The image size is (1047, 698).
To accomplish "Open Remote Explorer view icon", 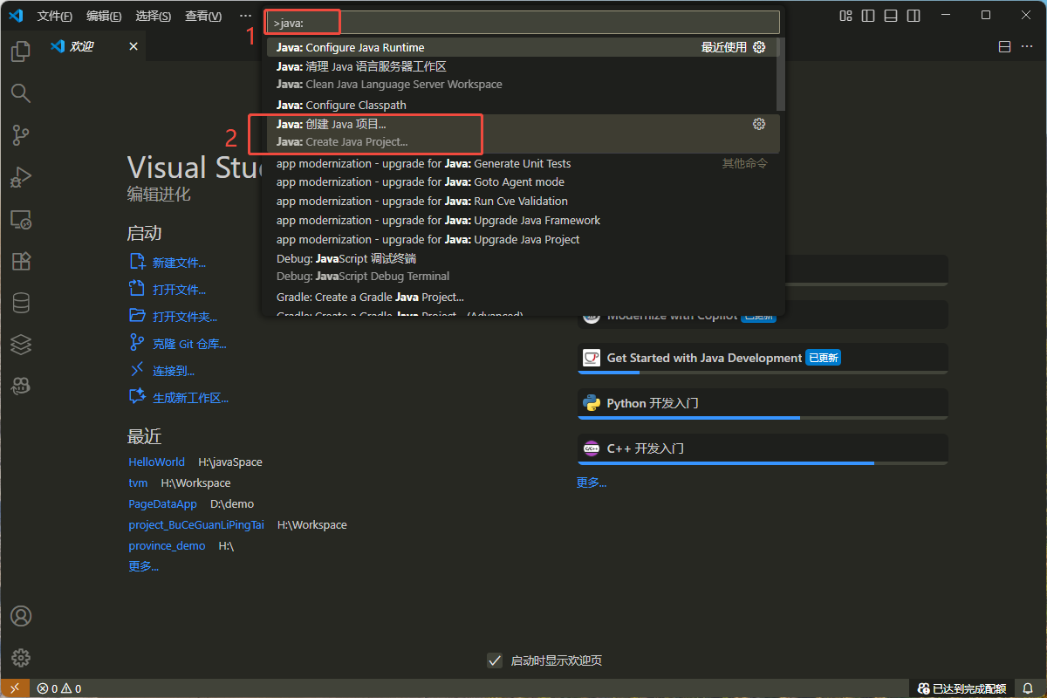I will [20, 219].
